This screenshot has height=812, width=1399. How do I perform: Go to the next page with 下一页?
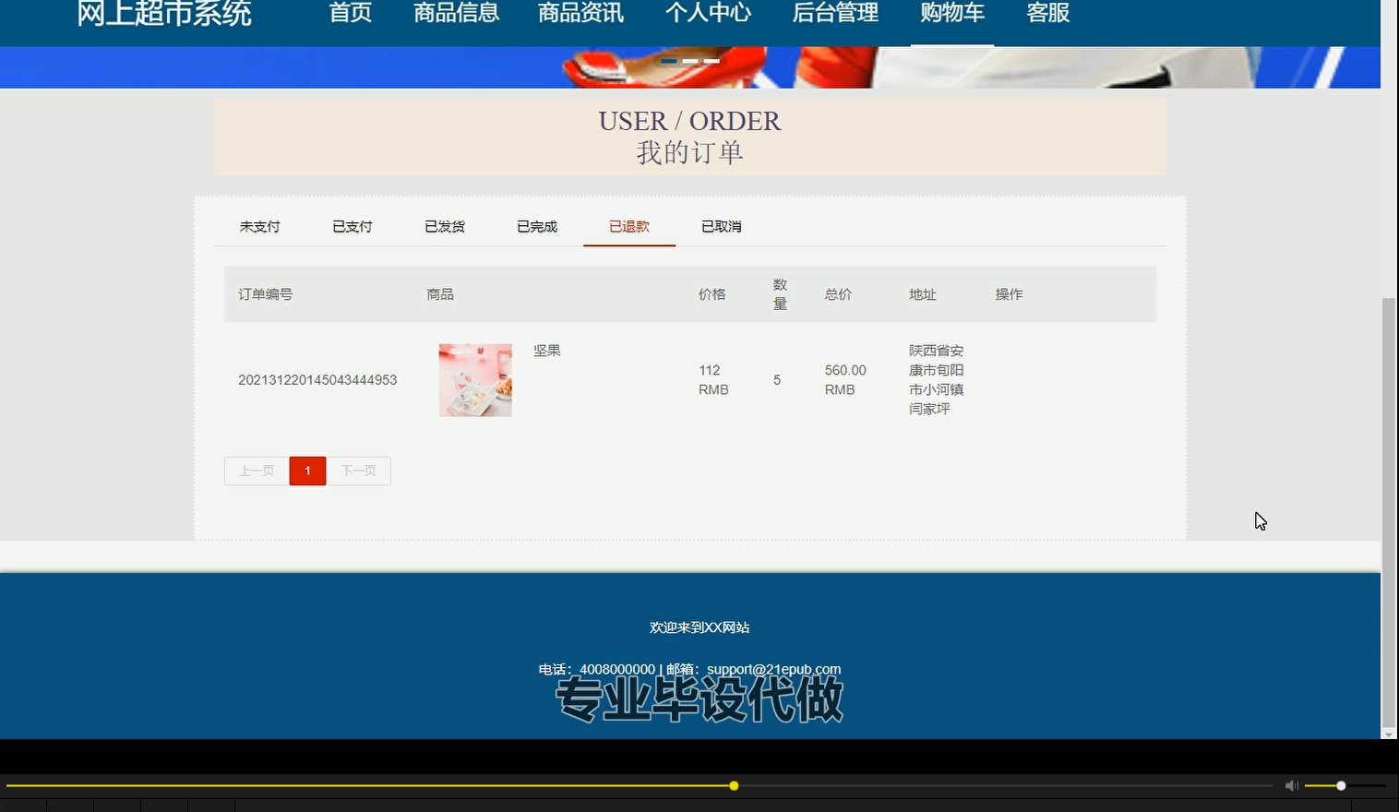click(359, 471)
